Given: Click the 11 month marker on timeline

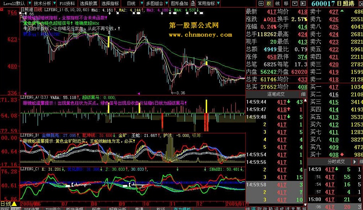Looking at the screenshot, I should coord(173,204).
